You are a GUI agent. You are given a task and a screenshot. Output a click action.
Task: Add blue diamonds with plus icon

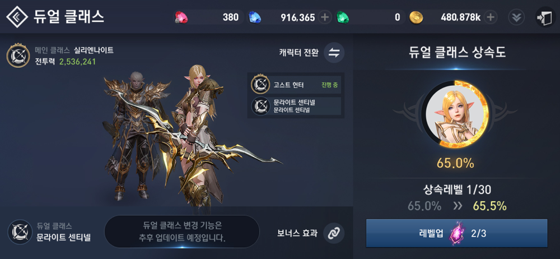(325, 17)
